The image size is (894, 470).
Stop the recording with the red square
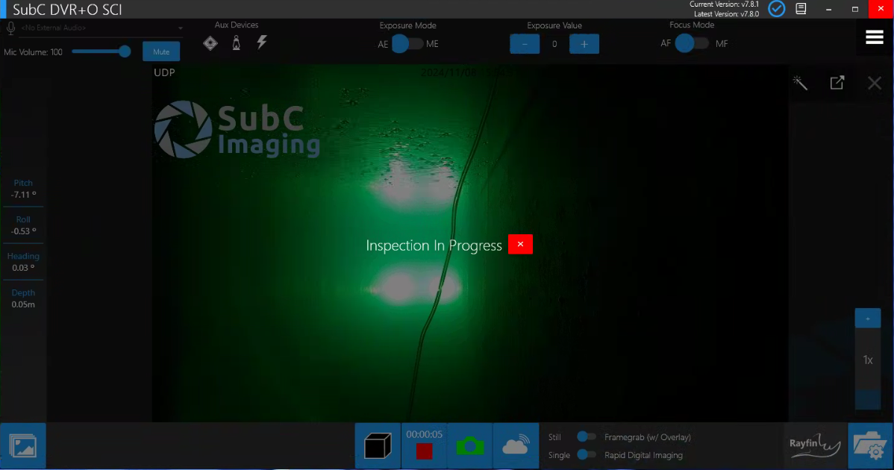click(424, 451)
